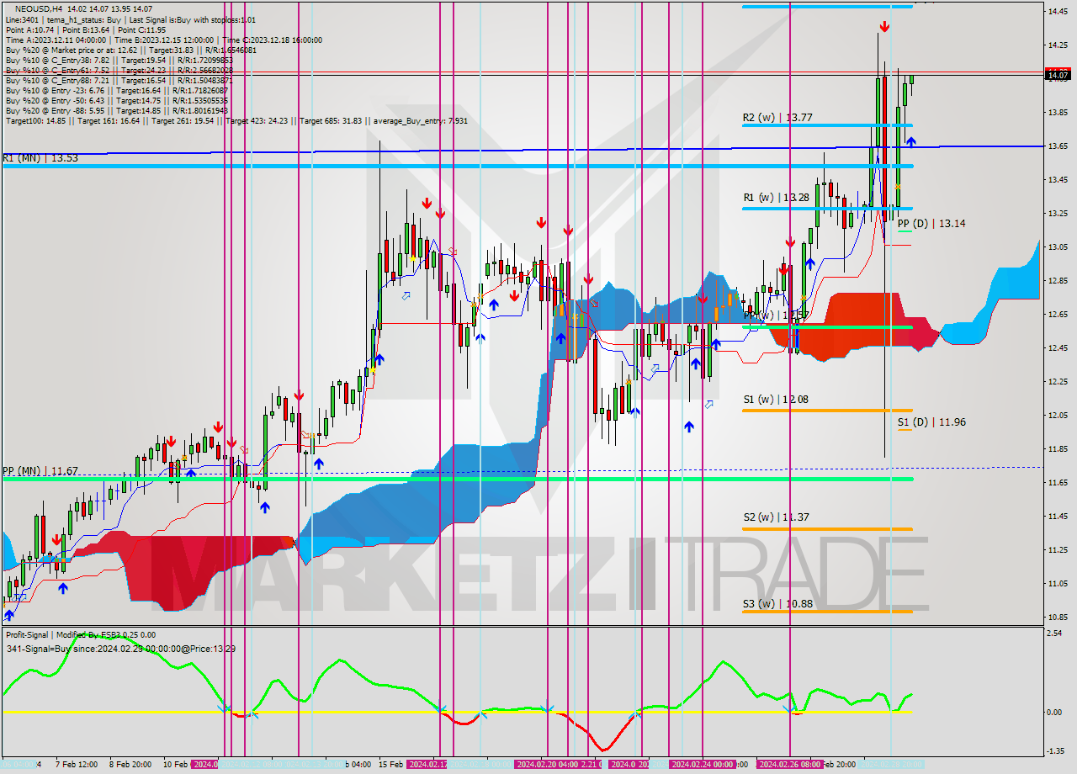Click the 10.85 price axis value
1077x774 pixels.
click(x=1058, y=617)
